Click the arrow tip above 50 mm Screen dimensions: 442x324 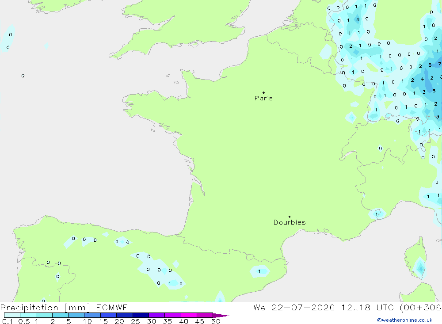221,316
